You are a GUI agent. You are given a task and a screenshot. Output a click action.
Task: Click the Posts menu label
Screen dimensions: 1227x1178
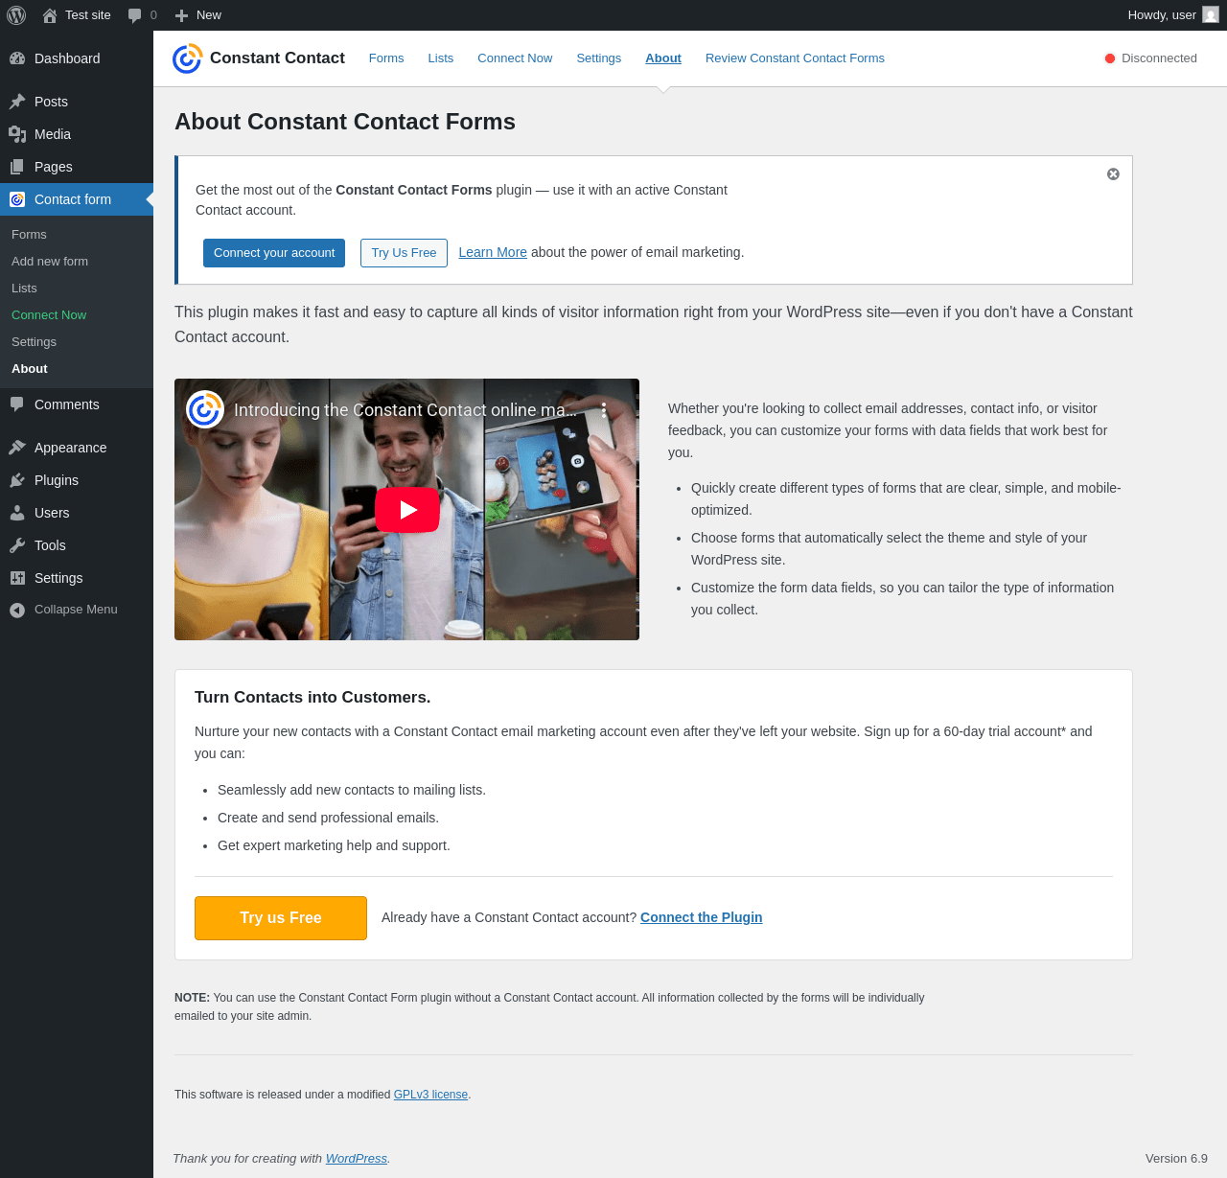tap(51, 102)
